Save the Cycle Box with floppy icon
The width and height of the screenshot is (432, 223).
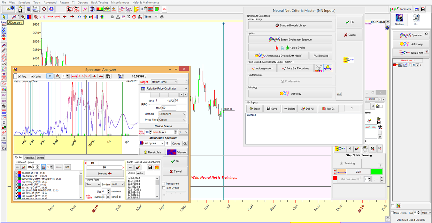(x=150, y=167)
